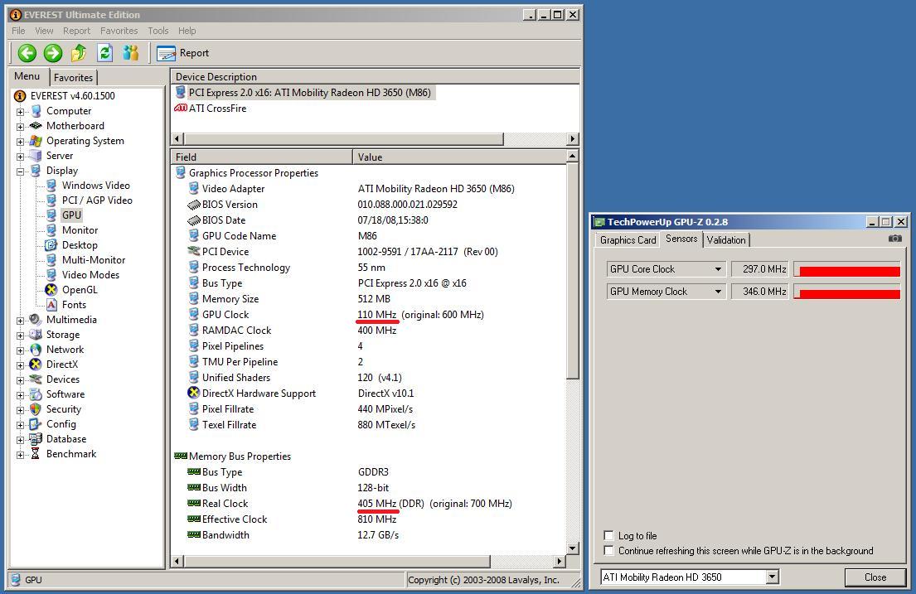The height and width of the screenshot is (594, 916).
Task: Click the GPU Memory Clock red graph bar
Action: coord(847,292)
